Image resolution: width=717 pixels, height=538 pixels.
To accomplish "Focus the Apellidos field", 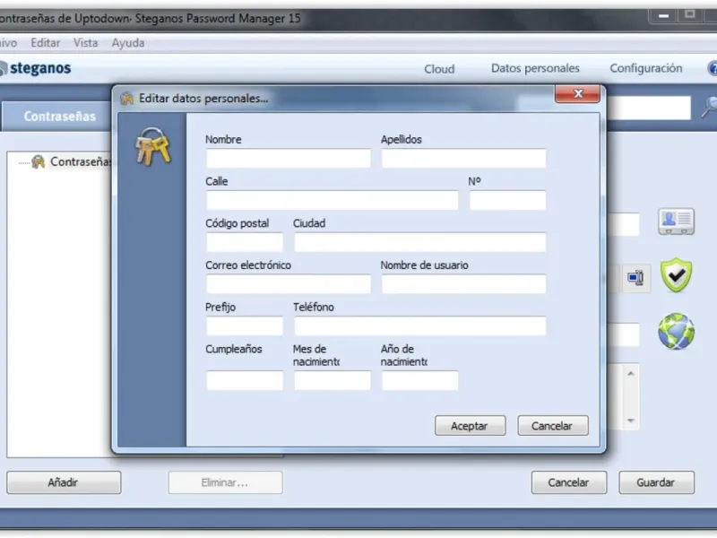I will [463, 159].
